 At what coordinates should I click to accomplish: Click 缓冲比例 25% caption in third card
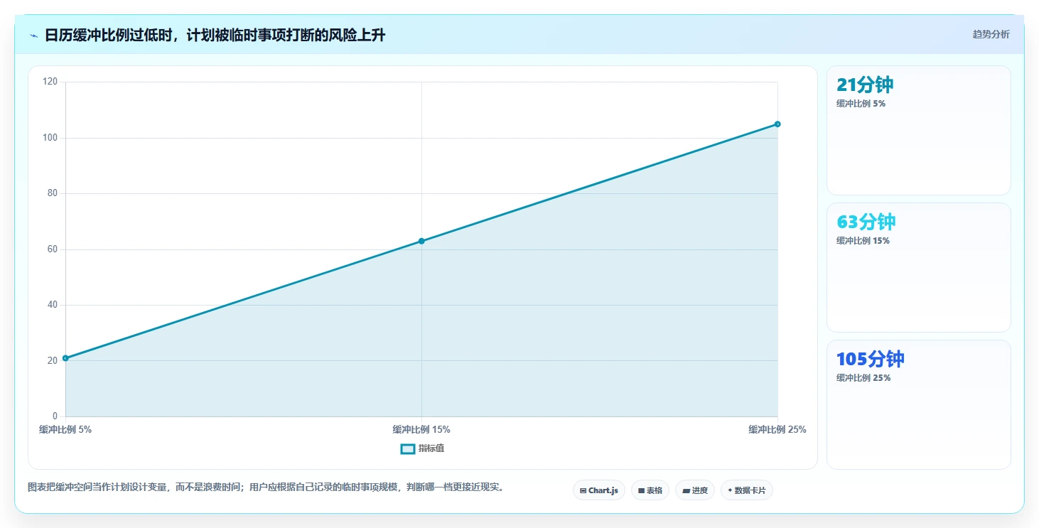863,377
